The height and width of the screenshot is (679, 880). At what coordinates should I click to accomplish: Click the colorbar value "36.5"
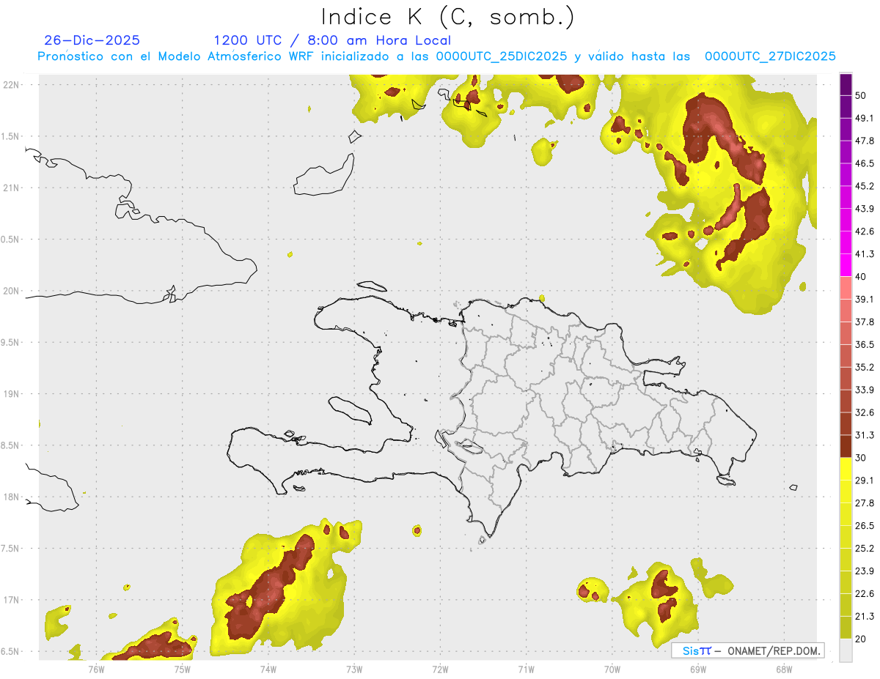865,344
